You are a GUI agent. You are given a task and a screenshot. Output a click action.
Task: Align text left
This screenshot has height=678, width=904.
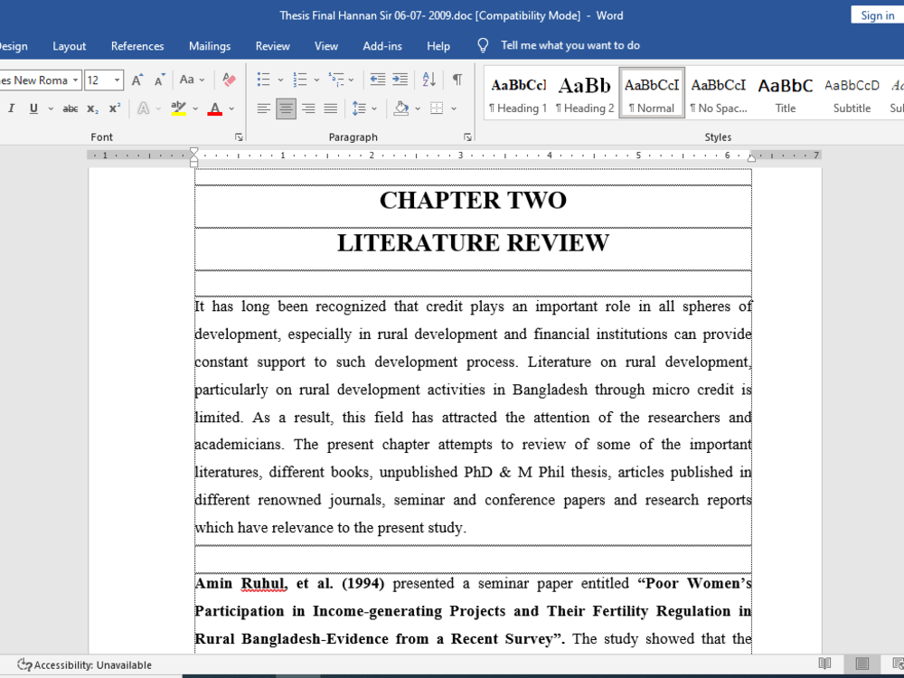point(263,108)
